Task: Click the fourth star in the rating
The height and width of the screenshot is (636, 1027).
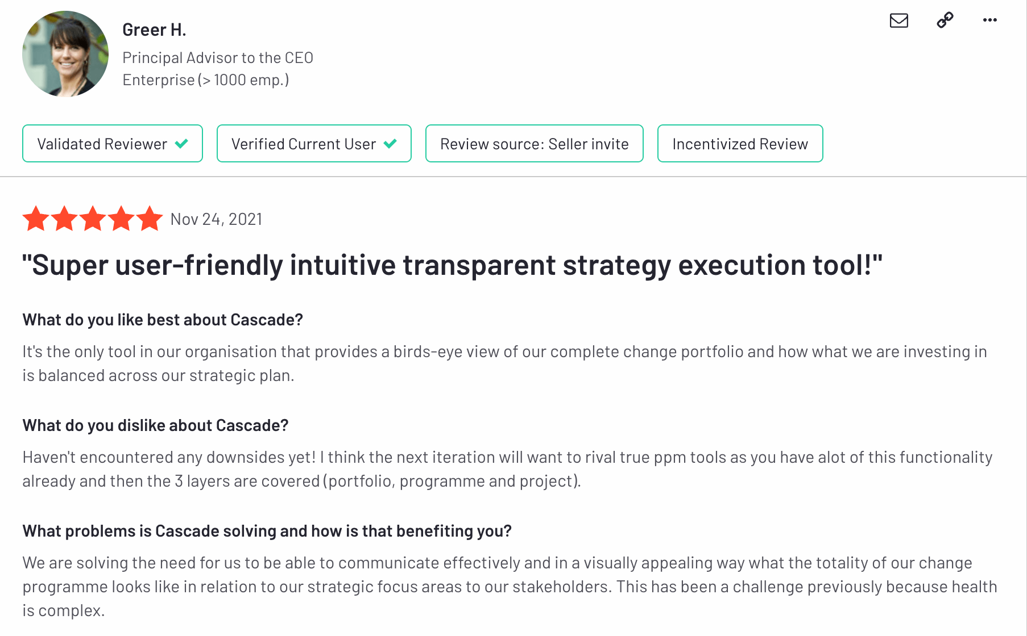Action: click(121, 219)
